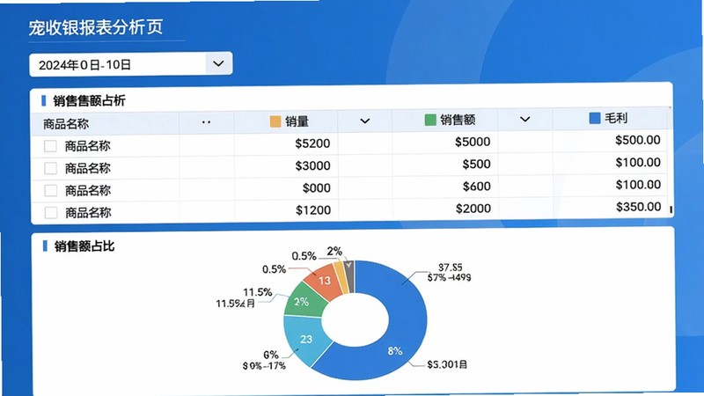Screen dimensions: 704x396
Task: Expand the chevron next to 销量 column
Action: 365,121
